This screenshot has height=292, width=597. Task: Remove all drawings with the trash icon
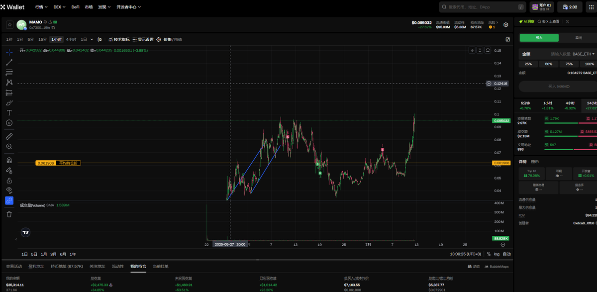(x=9, y=214)
